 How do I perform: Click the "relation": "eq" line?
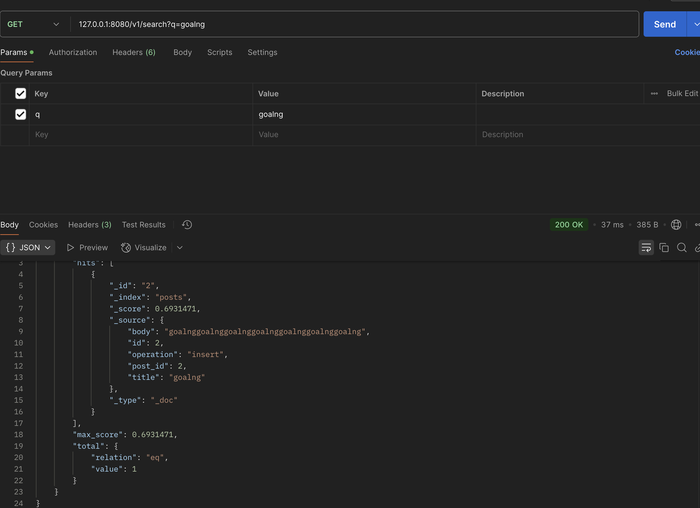pos(130,457)
